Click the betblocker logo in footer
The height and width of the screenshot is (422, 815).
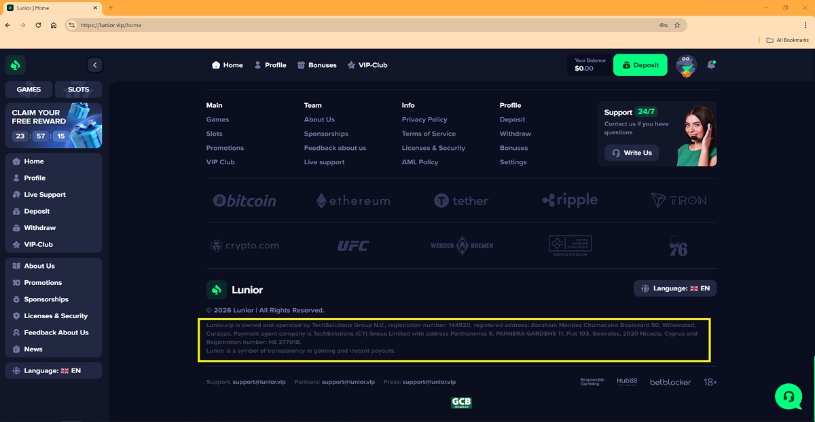point(670,382)
